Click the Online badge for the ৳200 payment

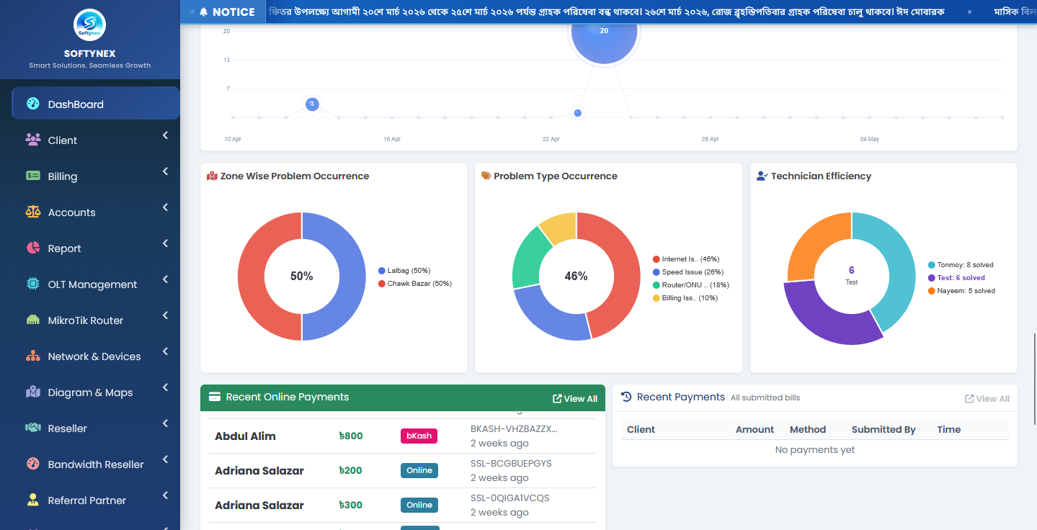419,470
